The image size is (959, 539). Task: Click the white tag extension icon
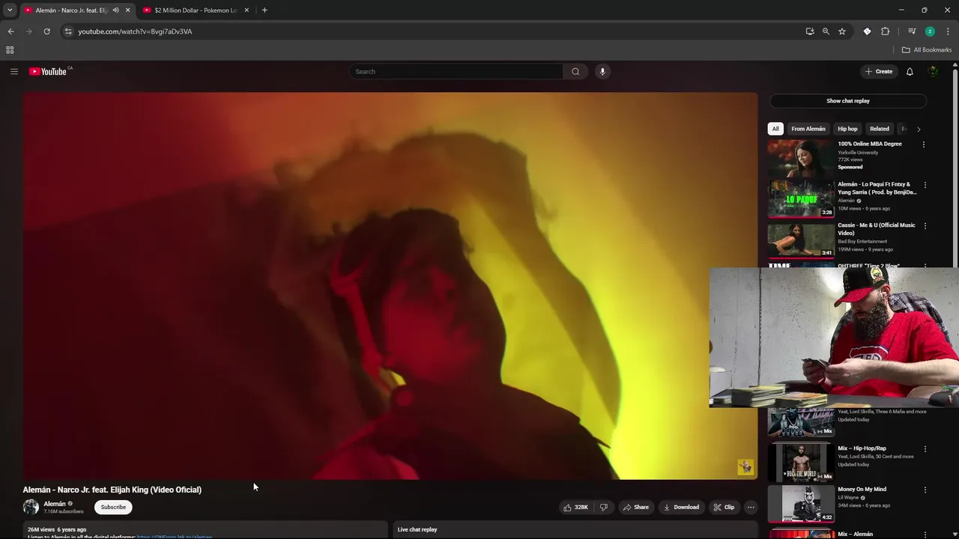click(x=867, y=31)
